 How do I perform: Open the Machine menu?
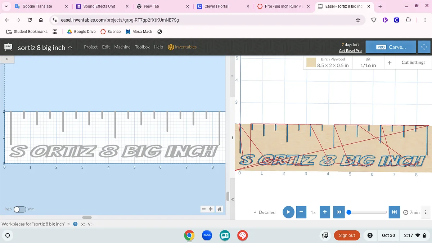tap(122, 47)
